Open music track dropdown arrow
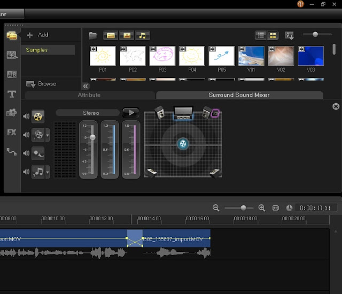The image size is (342, 294). coord(48,172)
